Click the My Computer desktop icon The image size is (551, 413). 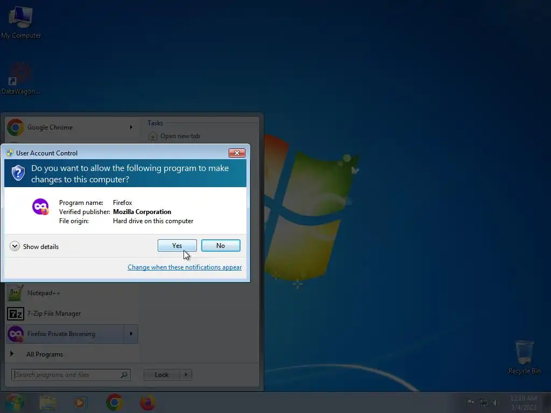(x=21, y=22)
